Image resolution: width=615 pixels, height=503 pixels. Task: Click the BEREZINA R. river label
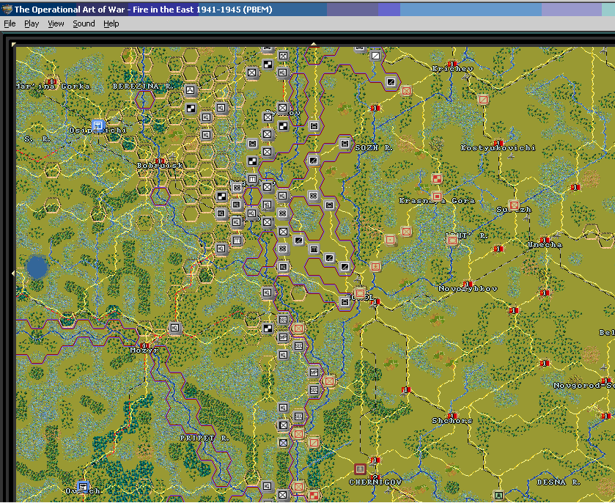pos(142,87)
